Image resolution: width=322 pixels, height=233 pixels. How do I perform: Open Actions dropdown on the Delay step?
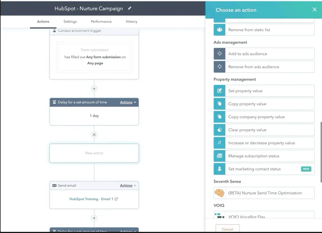[x=128, y=102]
